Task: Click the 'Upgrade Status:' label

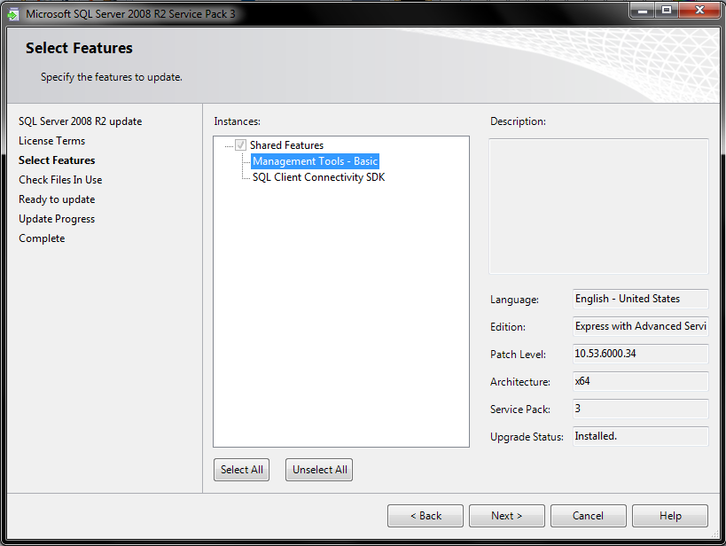Action: coord(527,437)
